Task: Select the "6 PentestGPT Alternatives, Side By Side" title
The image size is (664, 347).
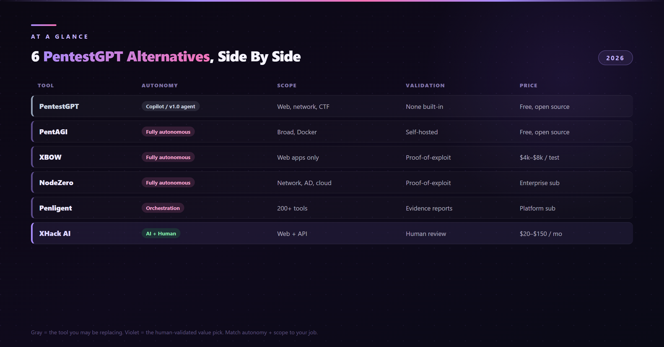Action: 166,57
